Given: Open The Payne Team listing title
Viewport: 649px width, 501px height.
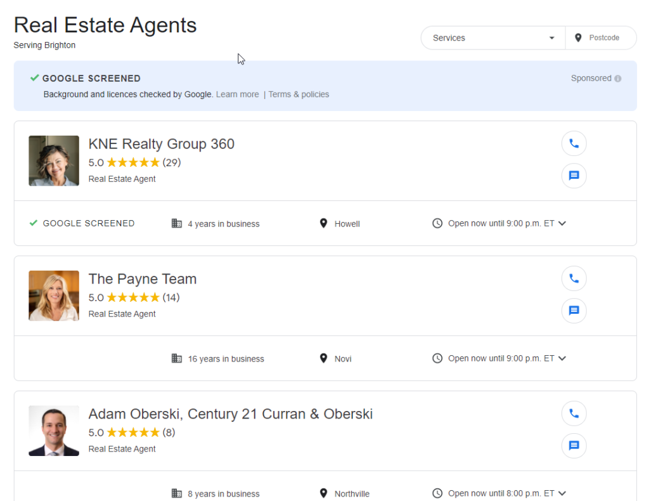Looking at the screenshot, I should (x=143, y=279).
